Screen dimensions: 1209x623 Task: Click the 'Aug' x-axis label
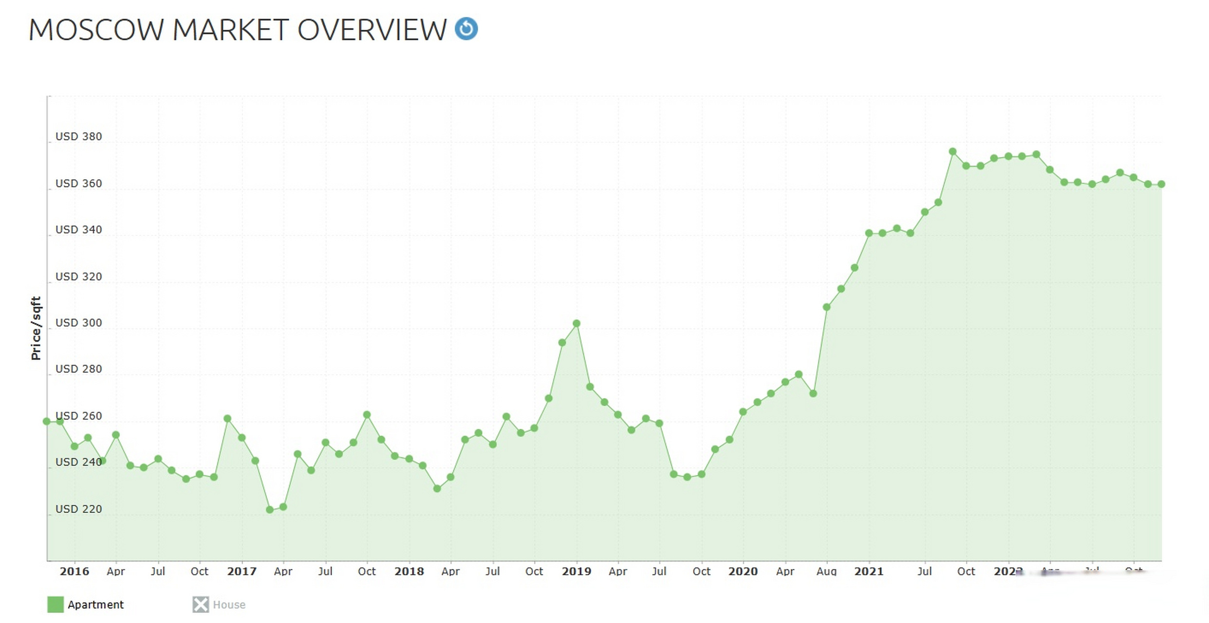[826, 571]
